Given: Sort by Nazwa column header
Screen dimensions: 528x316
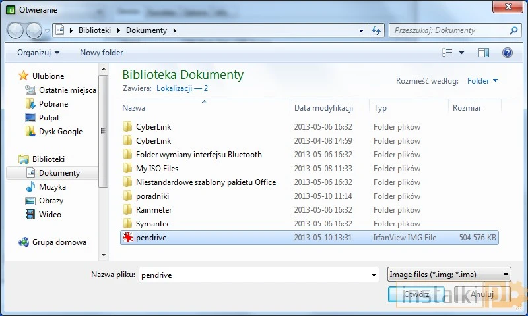Looking at the screenshot, I should coord(204,108).
